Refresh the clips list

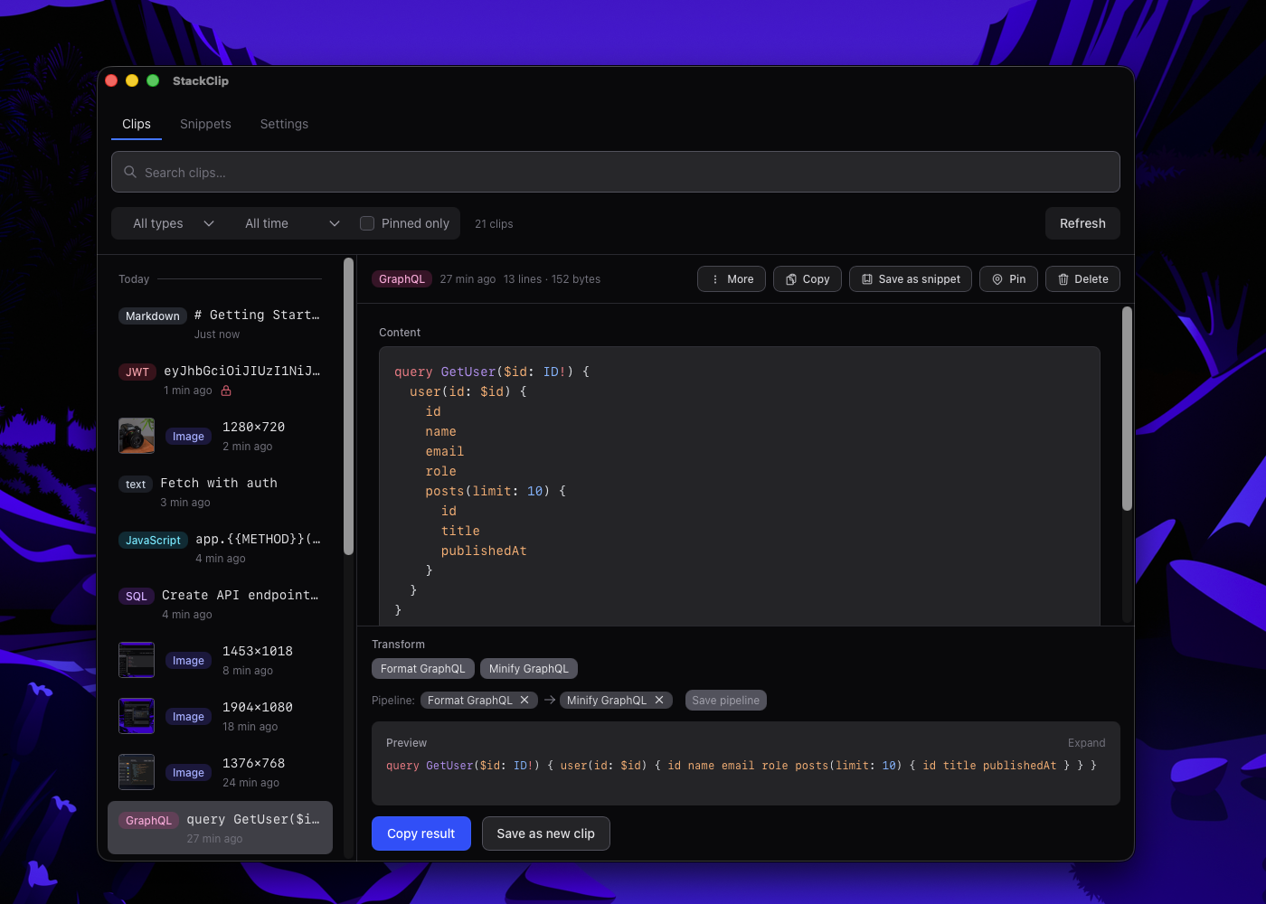coord(1082,223)
